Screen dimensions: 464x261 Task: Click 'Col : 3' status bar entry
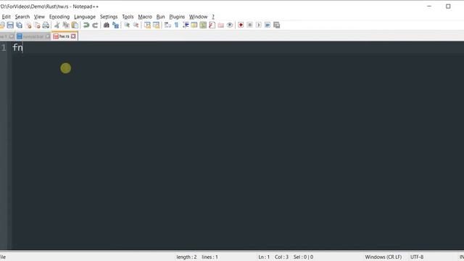tap(281, 257)
